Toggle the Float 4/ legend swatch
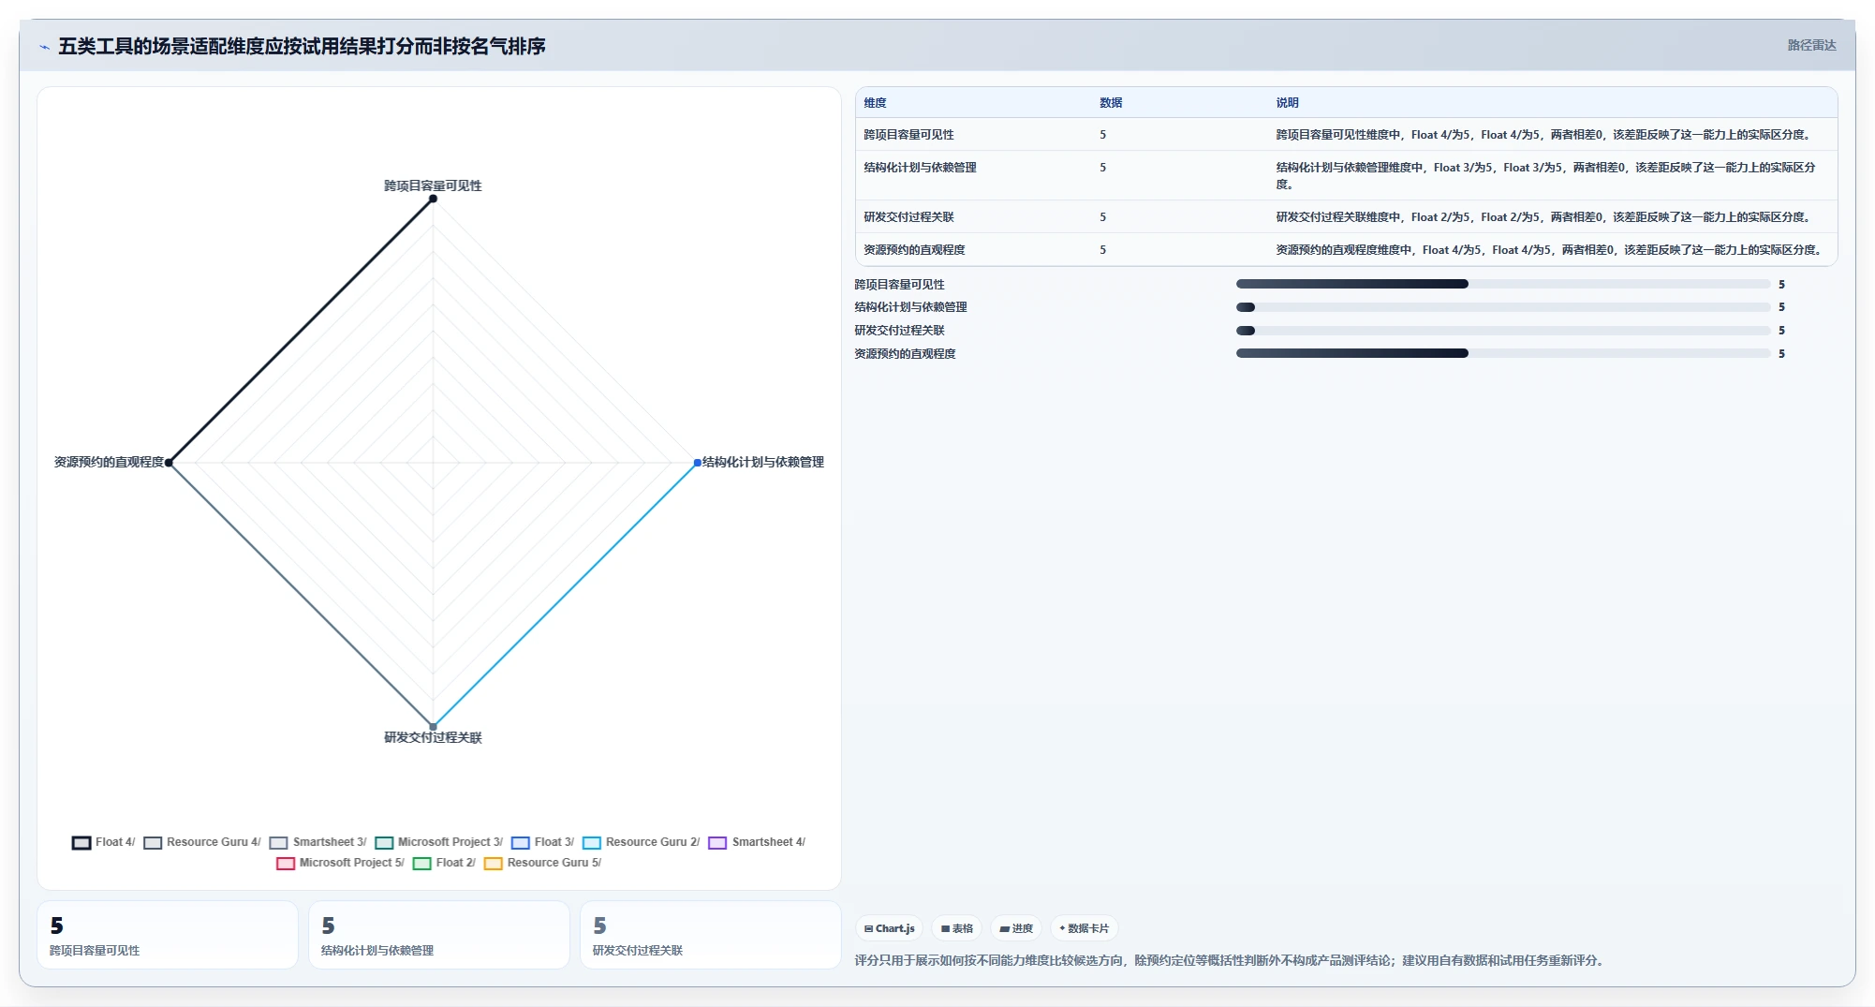This screenshot has width=1875, height=1007. click(x=81, y=842)
